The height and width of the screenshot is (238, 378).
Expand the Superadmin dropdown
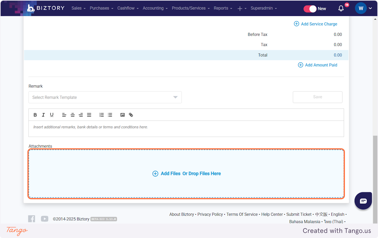(x=264, y=8)
